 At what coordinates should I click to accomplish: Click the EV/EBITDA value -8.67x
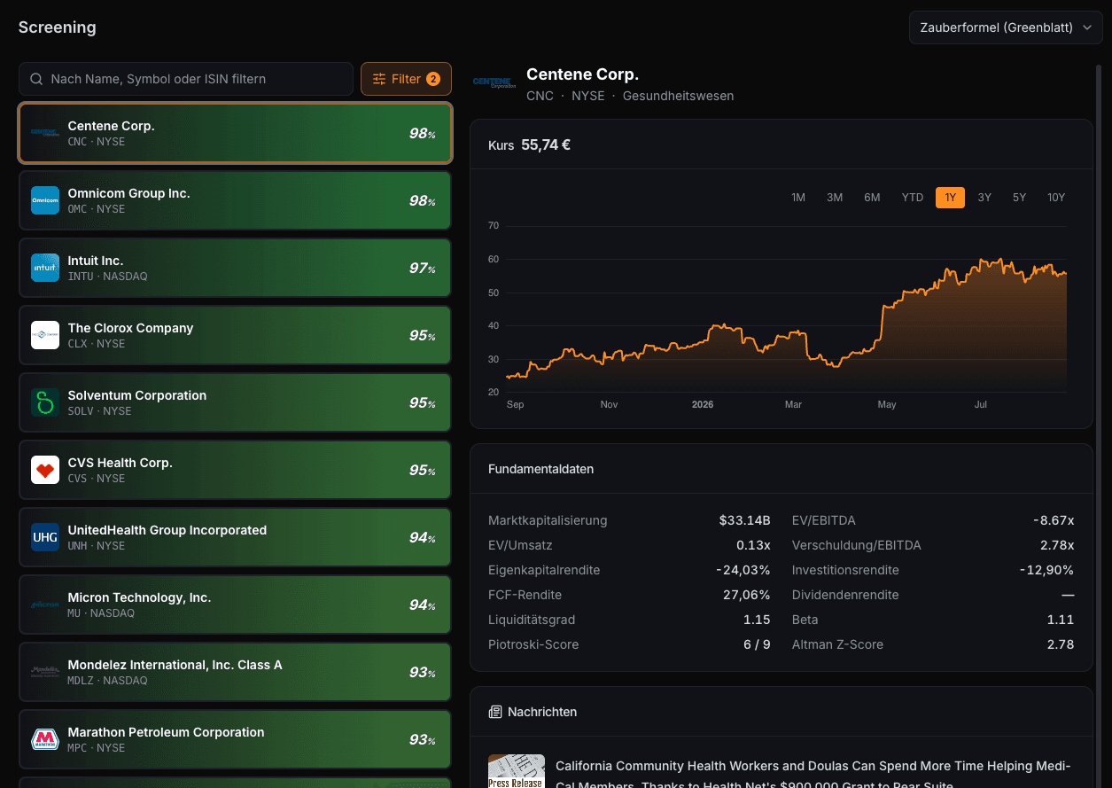tap(1054, 520)
